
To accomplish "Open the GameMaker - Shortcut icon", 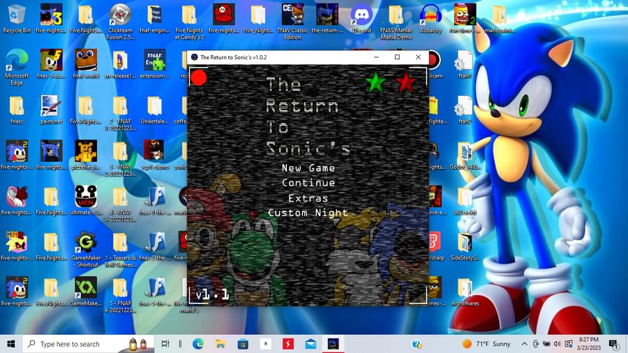I will (x=86, y=250).
